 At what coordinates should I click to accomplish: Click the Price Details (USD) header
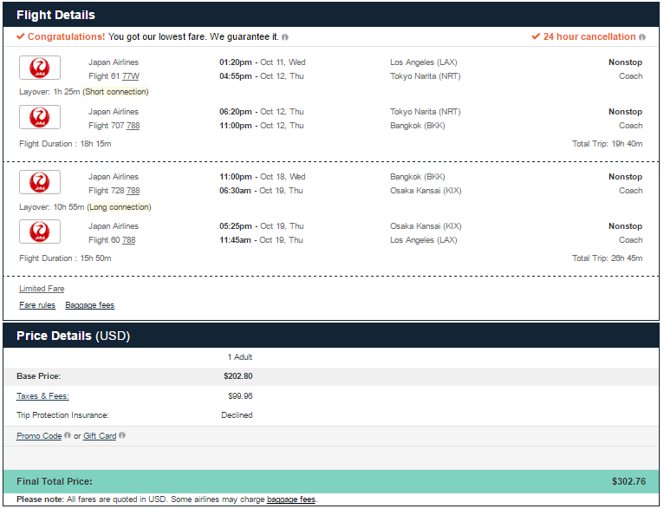click(74, 336)
